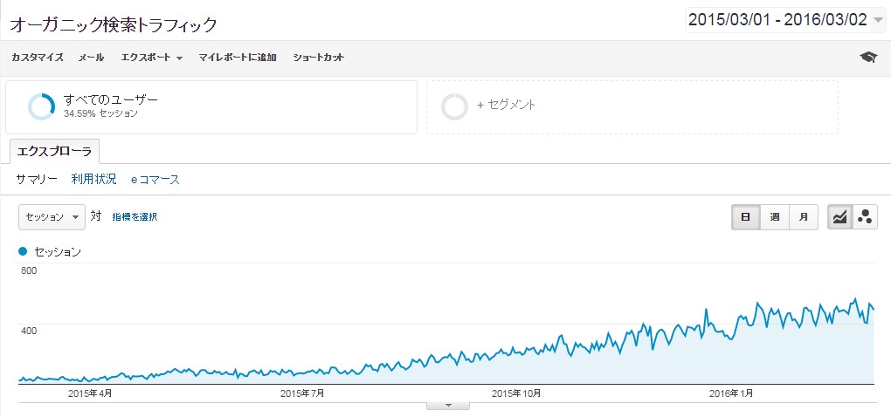Click the empty segment circle icon
891x417 pixels.
pyautogui.click(x=454, y=106)
